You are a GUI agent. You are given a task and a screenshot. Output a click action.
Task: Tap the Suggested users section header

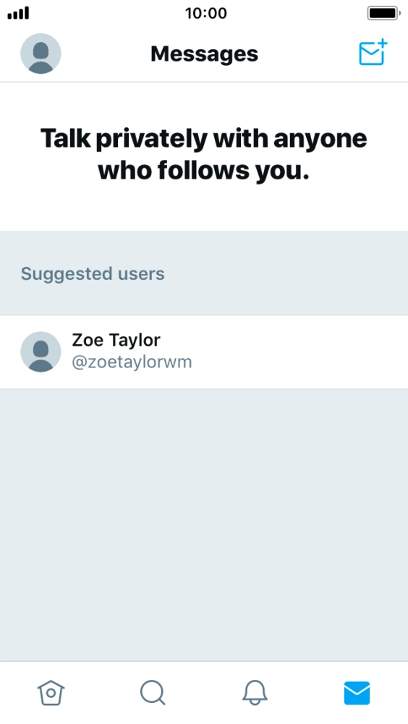coord(93,274)
